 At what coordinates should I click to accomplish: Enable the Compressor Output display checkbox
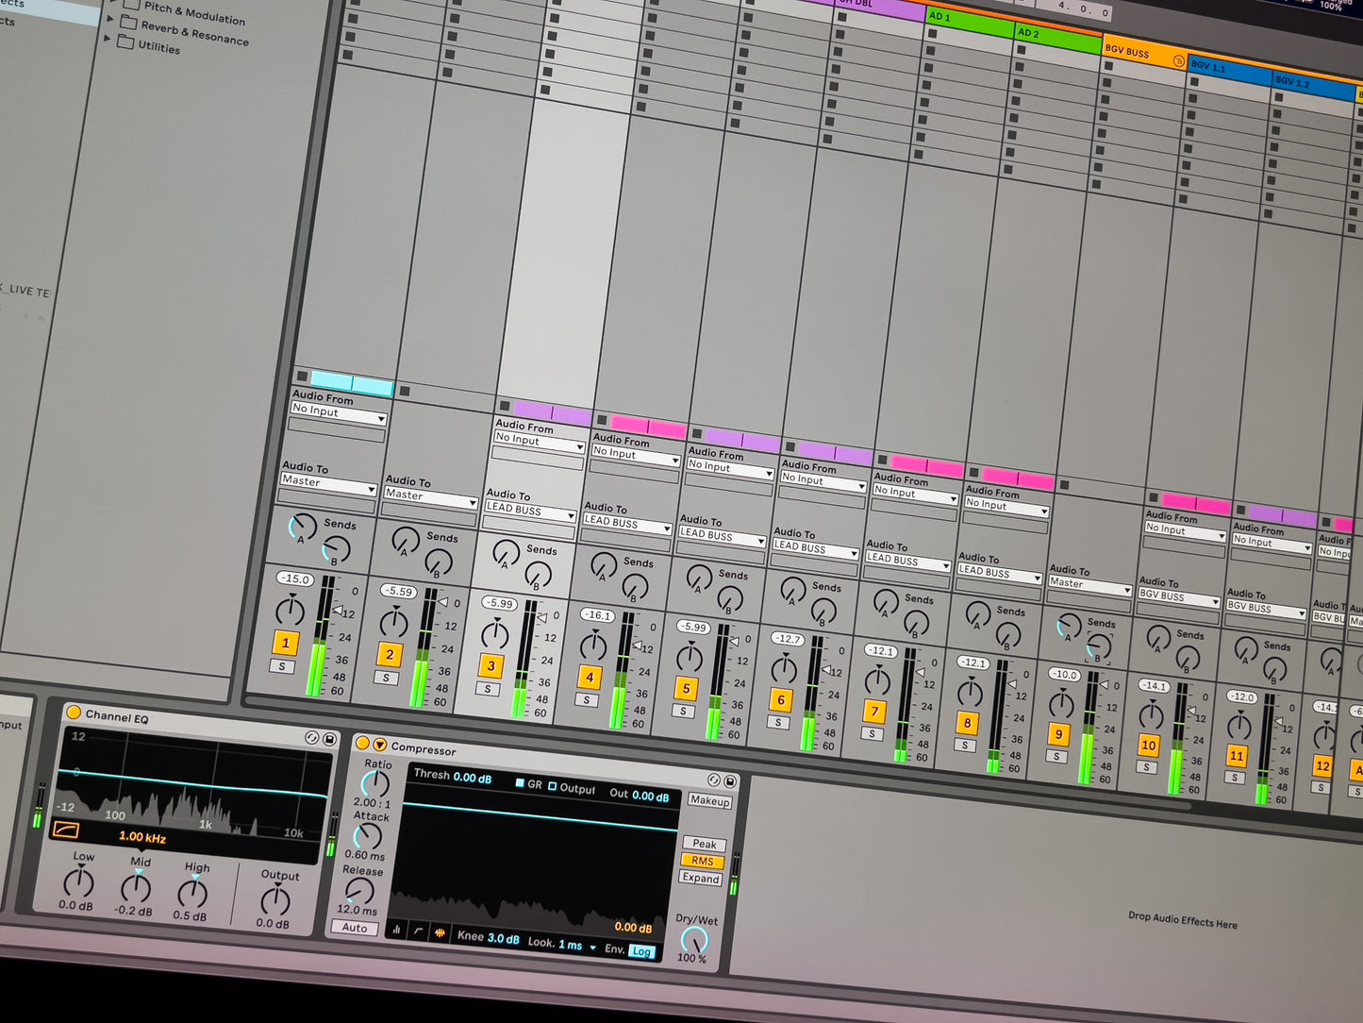(x=553, y=786)
